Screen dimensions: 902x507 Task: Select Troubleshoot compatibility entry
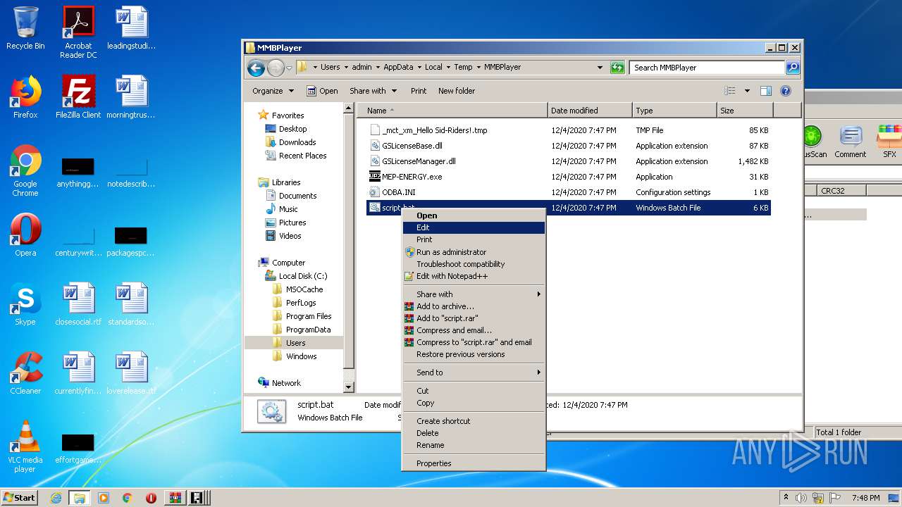tap(474, 264)
